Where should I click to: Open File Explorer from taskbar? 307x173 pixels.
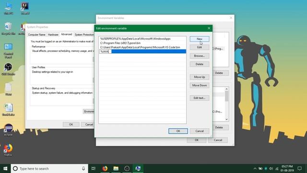116,169
